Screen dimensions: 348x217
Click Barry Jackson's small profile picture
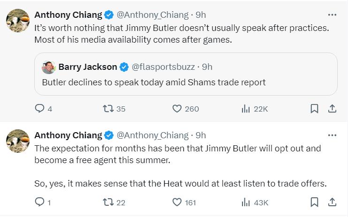[x=48, y=67]
